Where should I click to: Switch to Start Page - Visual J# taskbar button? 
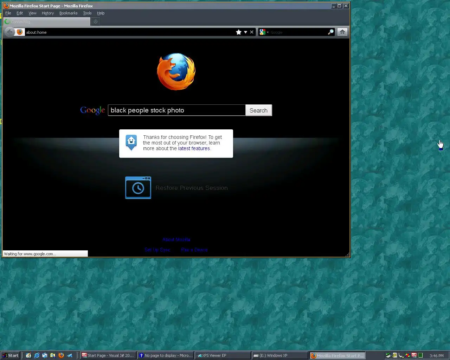point(108,355)
